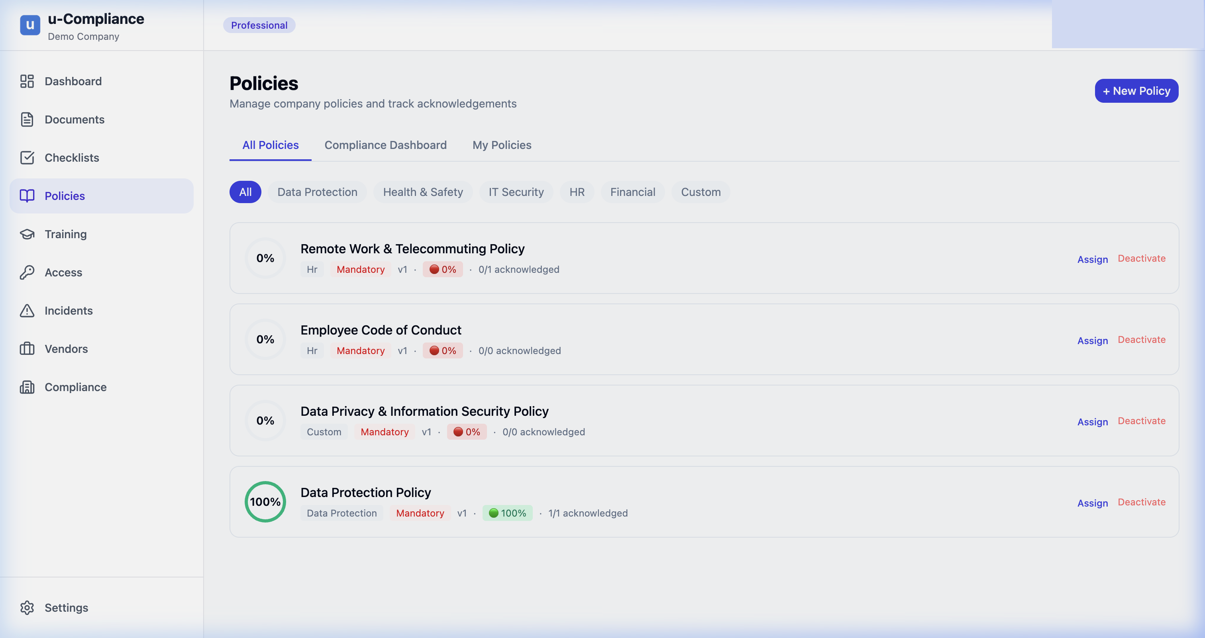Click the Professional plan badge

click(x=259, y=25)
